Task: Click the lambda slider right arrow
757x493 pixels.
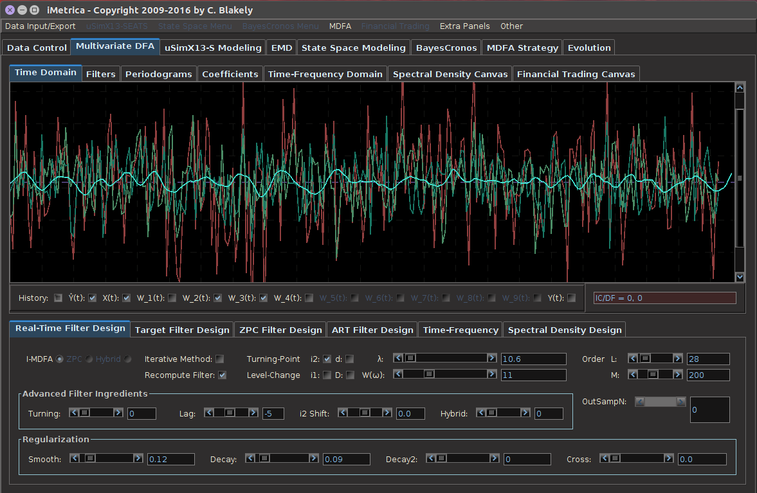Action: coord(492,358)
